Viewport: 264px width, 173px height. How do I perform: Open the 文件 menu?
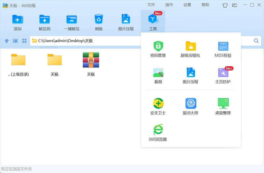(x=151, y=5)
